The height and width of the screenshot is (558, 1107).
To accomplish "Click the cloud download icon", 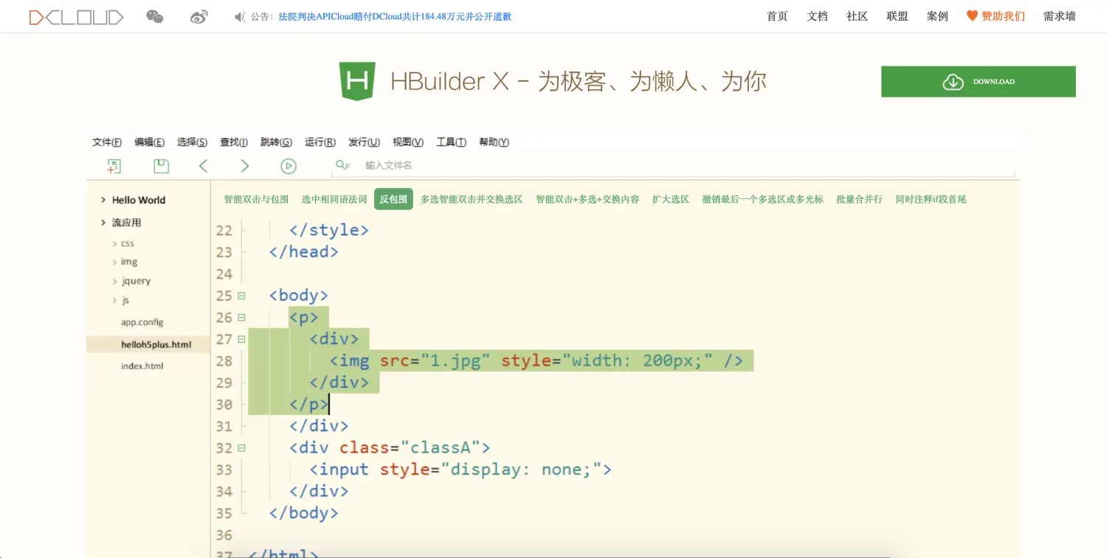I will click(x=953, y=82).
